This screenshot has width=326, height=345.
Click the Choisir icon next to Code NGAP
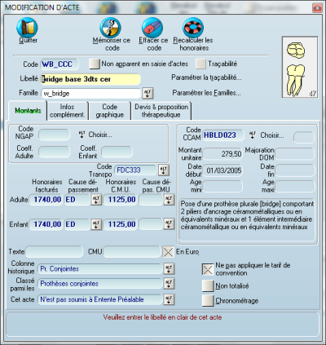81,135
